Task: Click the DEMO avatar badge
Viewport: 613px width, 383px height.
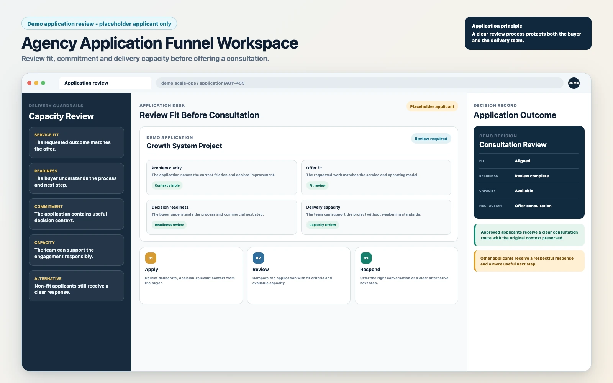Action: (574, 83)
